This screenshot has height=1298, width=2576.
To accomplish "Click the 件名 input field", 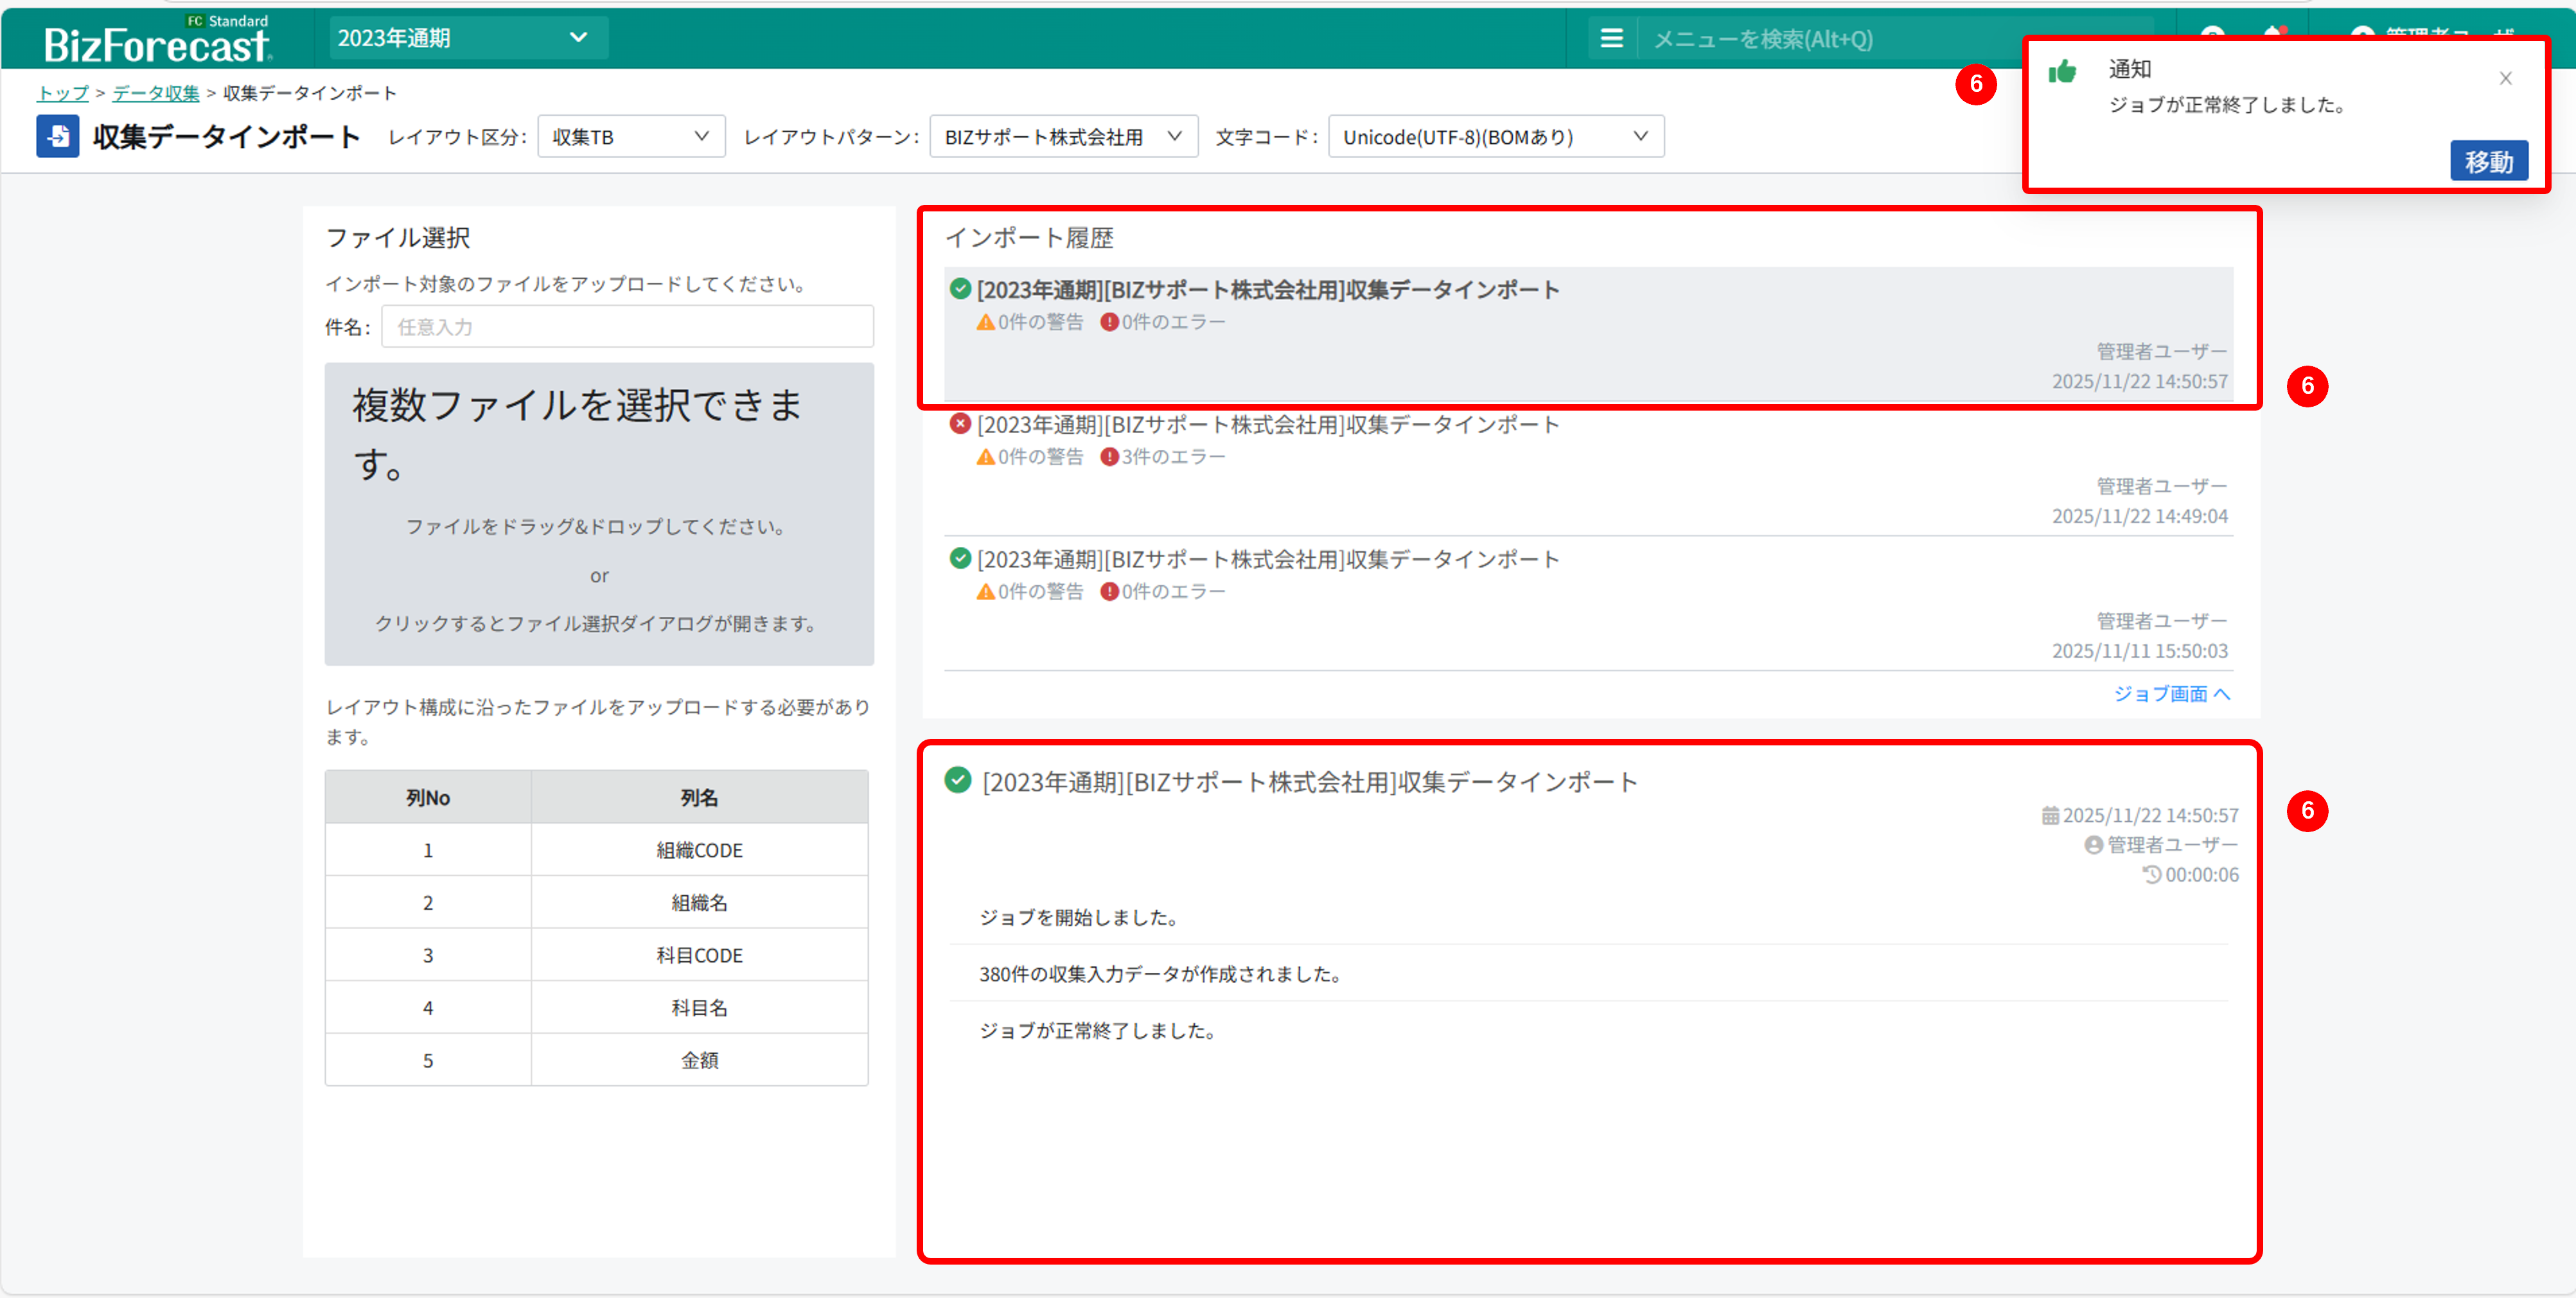I will 627,327.
